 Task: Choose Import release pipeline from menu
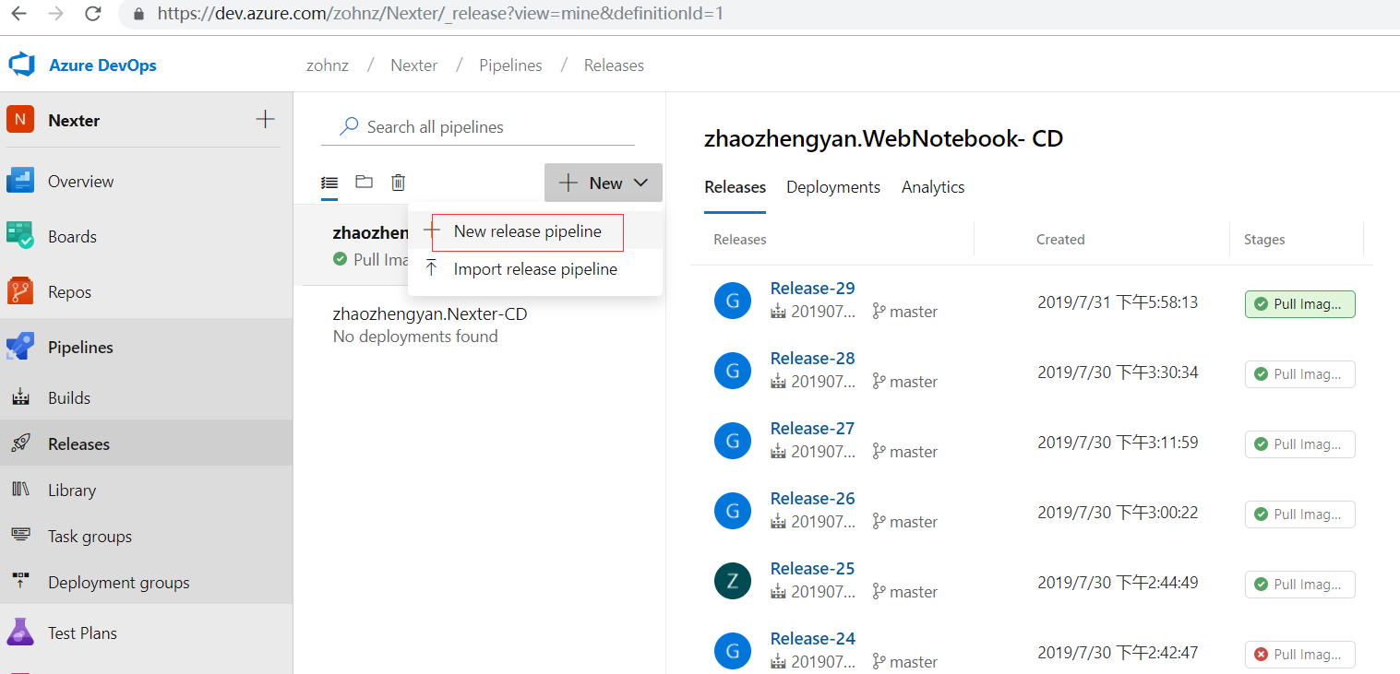pyautogui.click(x=535, y=269)
